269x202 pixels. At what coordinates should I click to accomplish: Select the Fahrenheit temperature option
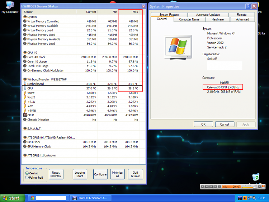34,178
